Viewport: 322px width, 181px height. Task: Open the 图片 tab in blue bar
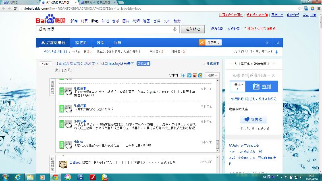[x=81, y=43]
